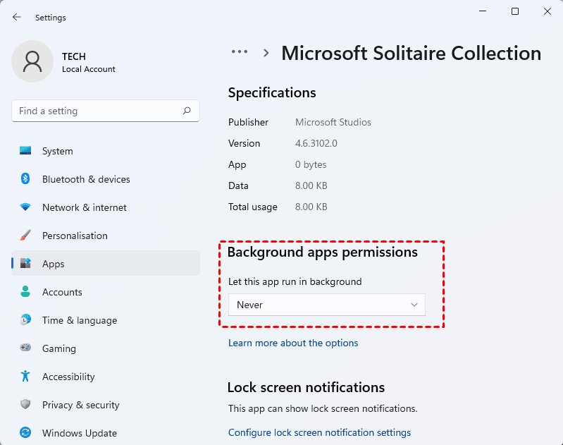Open the background permission dropdown set to Never

(x=327, y=305)
